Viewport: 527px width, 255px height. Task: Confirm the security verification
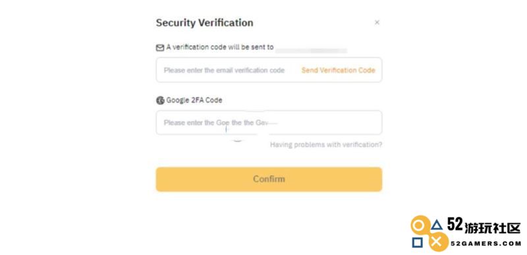[x=269, y=179]
